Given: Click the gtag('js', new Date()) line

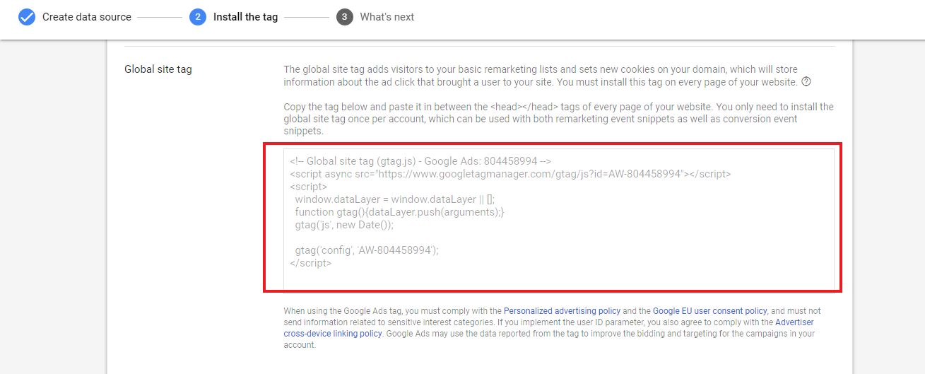Looking at the screenshot, I should coord(344,225).
